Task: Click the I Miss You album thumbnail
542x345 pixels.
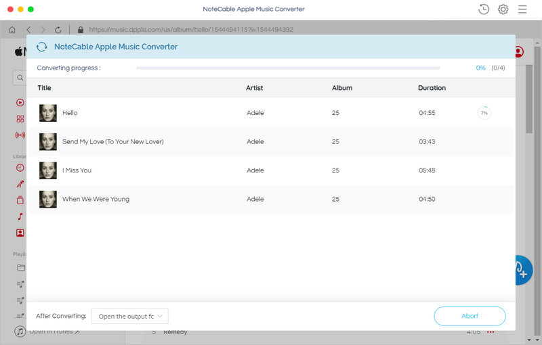Action: pos(47,170)
